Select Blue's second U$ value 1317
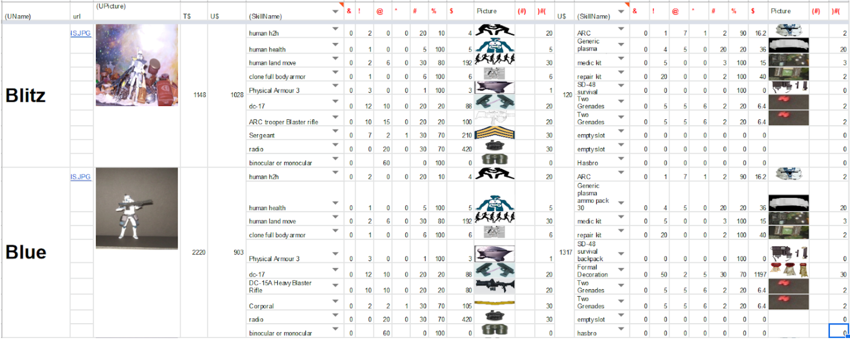 click(566, 252)
